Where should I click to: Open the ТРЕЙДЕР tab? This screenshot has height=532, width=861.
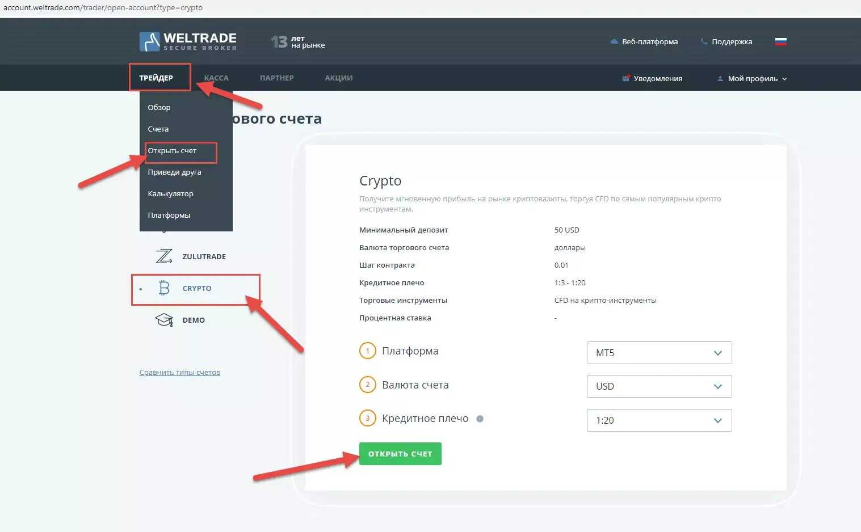(x=156, y=78)
